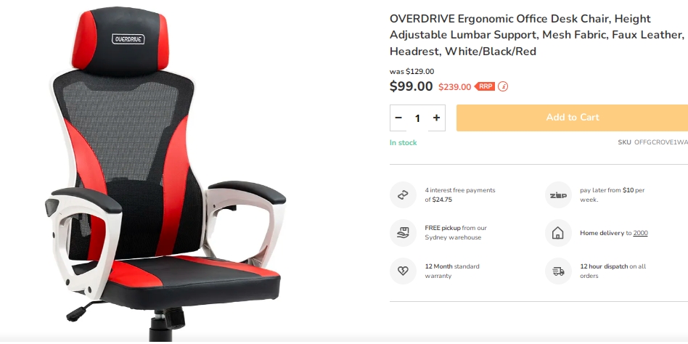The width and height of the screenshot is (688, 344).
Task: Click the $239.00 RRP price text
Action: click(x=454, y=87)
